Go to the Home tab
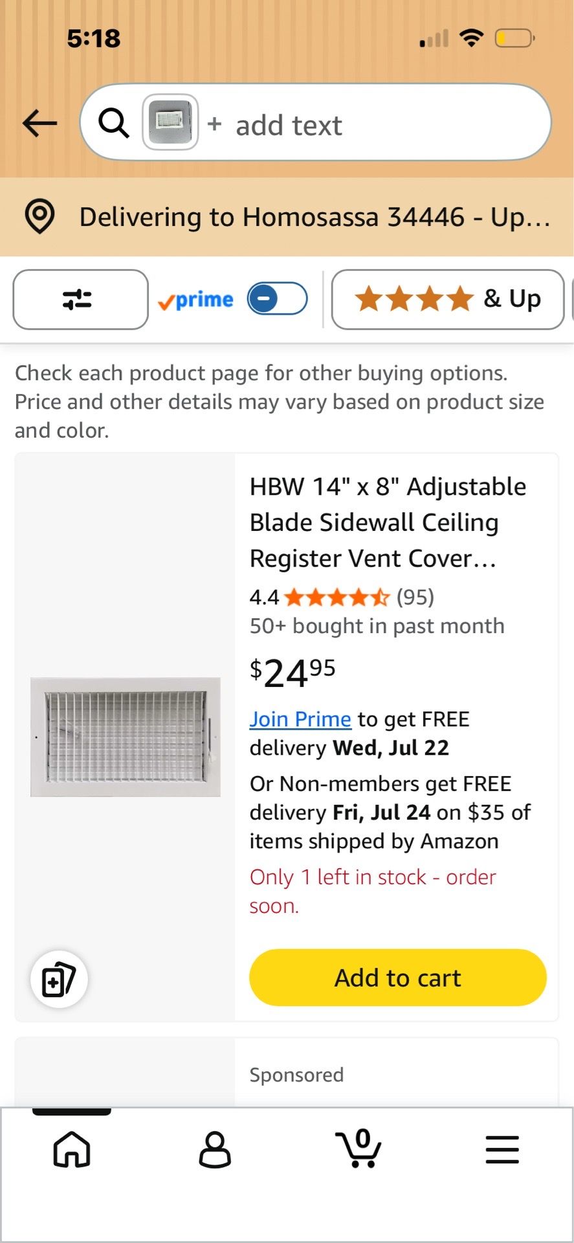574x1243 pixels. 72,1149
